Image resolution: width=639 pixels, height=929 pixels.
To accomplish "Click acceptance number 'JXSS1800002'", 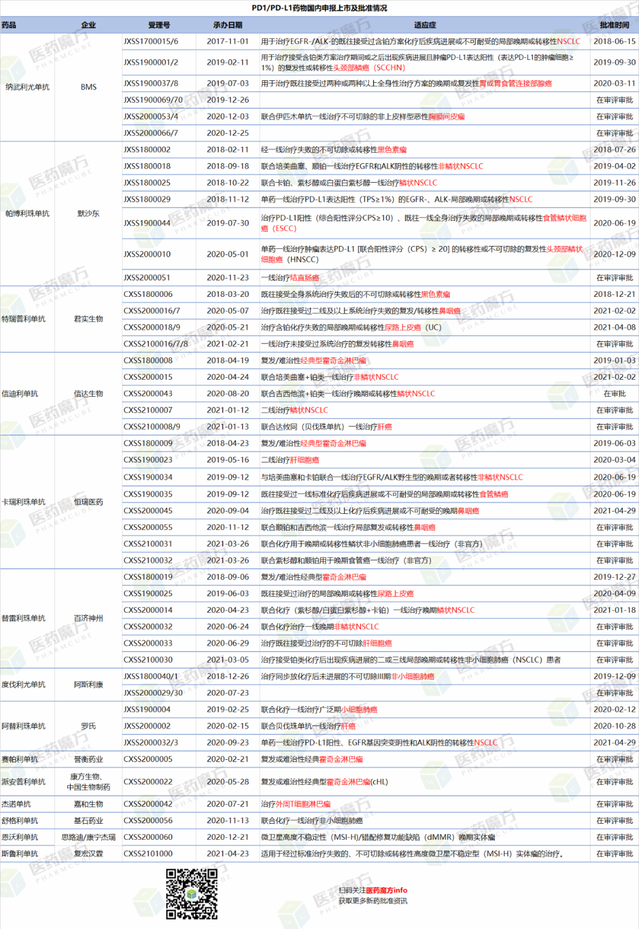I will click(147, 150).
